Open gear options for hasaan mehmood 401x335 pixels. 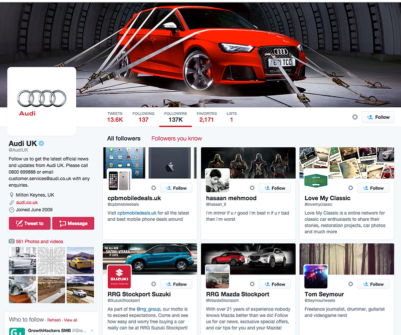252,188
